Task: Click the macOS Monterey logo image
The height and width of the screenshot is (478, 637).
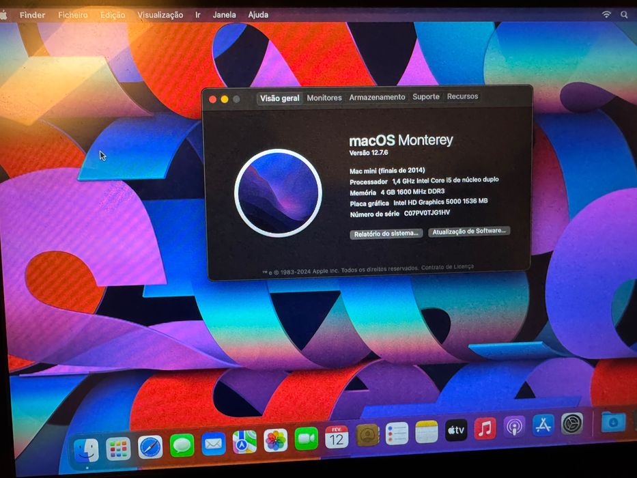Action: coord(279,193)
